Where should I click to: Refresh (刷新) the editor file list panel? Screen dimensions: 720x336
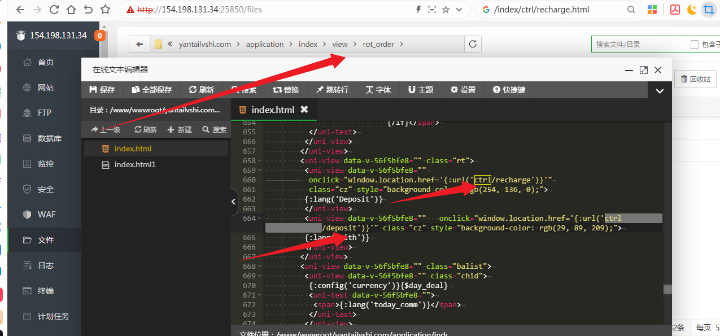pyautogui.click(x=146, y=129)
